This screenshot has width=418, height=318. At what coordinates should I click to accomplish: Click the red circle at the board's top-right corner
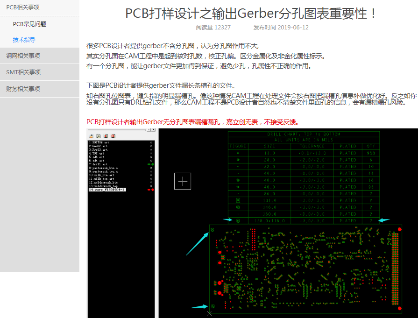click(x=399, y=229)
